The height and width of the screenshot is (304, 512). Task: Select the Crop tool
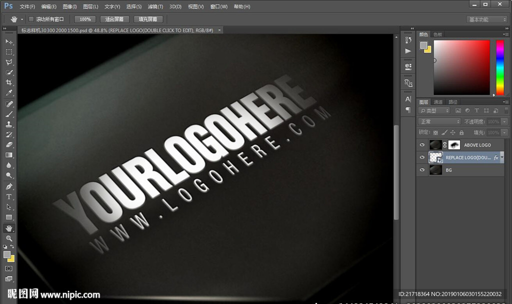[x=9, y=82]
